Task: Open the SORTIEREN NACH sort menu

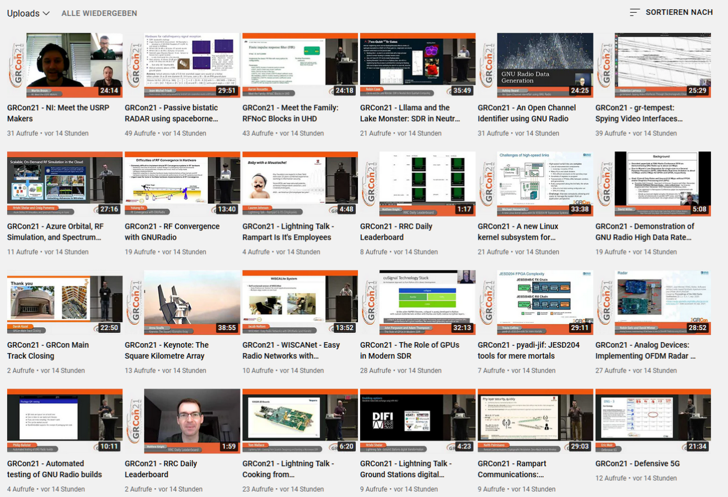Action: point(671,12)
